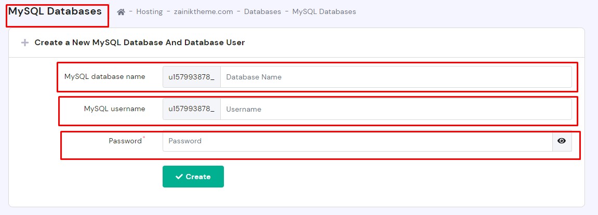Click the MySQL database name label
This screenshot has width=598, height=215.
coord(104,76)
